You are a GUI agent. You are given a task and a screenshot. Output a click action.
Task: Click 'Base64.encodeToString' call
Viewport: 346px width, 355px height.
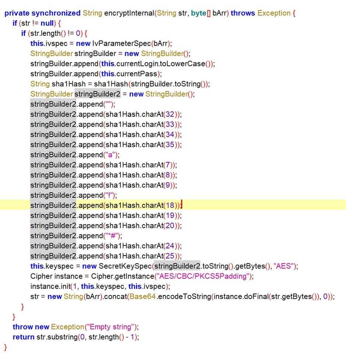pyautogui.click(x=170, y=296)
